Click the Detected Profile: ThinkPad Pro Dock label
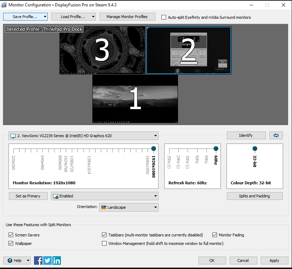Image resolution: width=292 pixels, height=269 pixels. [x=44, y=29]
